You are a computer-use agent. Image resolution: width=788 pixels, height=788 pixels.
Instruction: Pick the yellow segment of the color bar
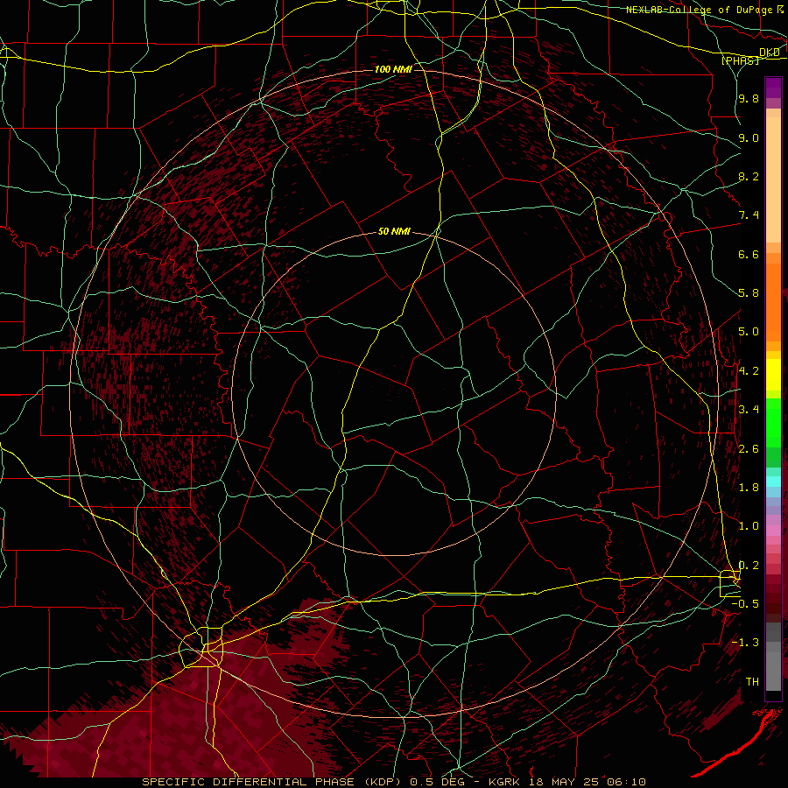tap(773, 375)
